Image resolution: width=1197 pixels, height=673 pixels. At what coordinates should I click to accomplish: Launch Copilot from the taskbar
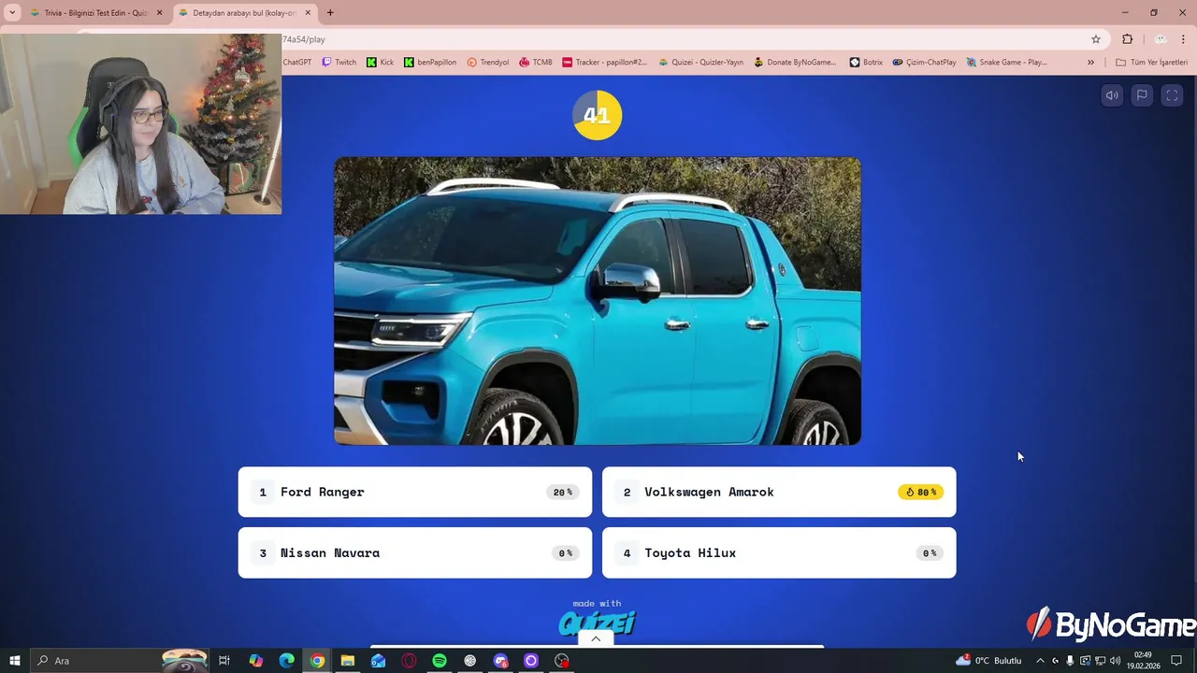pos(255,661)
